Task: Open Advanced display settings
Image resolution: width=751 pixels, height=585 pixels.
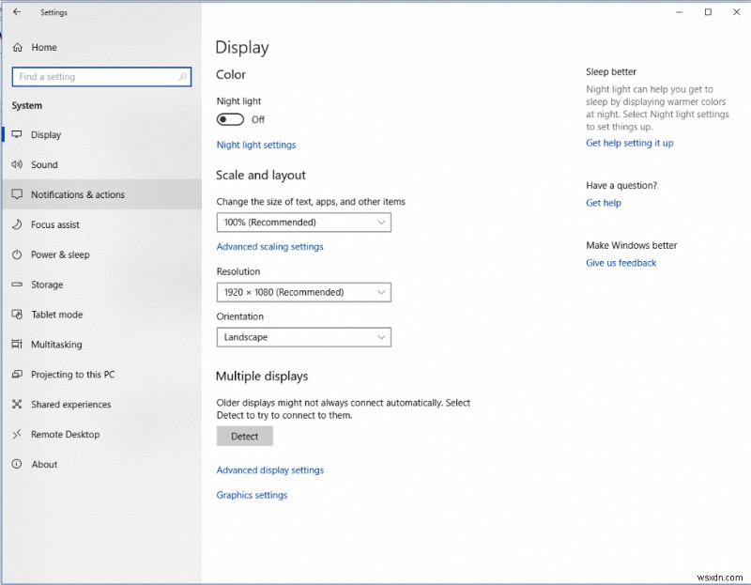Action: coord(269,470)
